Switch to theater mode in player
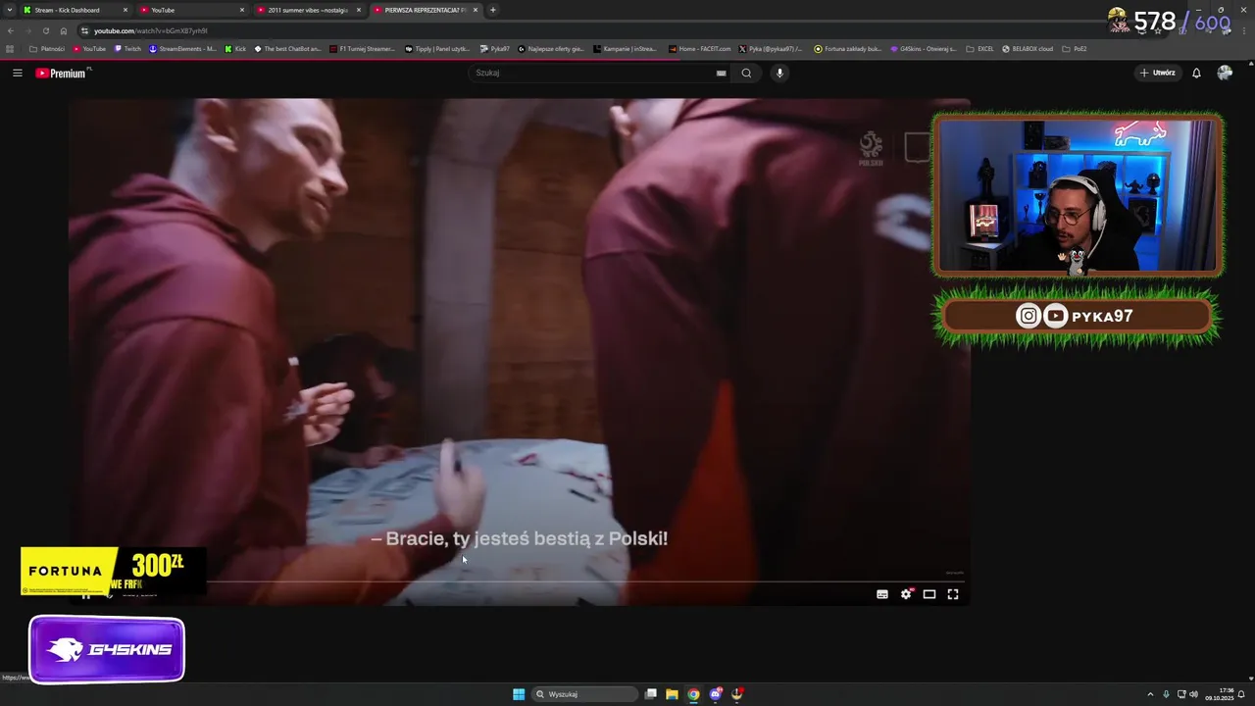This screenshot has height=706, width=1255. [x=929, y=594]
